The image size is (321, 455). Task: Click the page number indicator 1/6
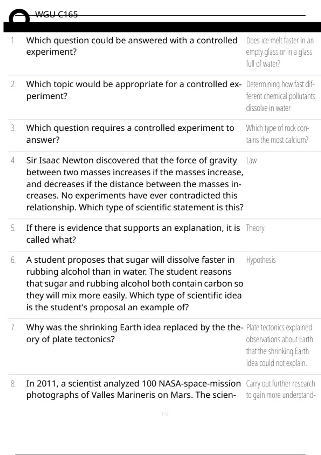165,414
